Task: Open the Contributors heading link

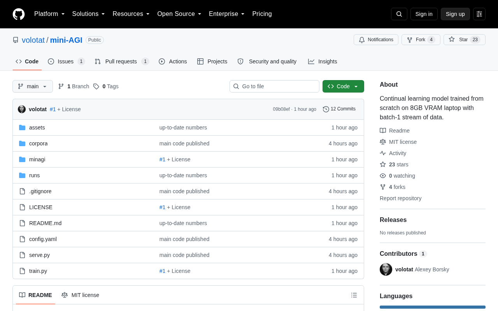Action: click(403, 254)
